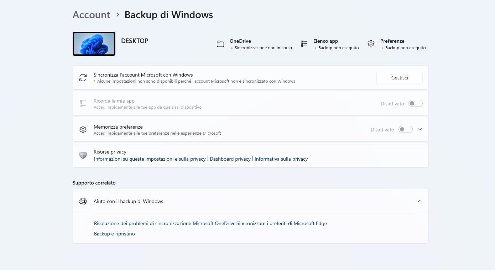The height and width of the screenshot is (270, 495).
Task: Go back to Account breadcrumb
Action: (91, 15)
